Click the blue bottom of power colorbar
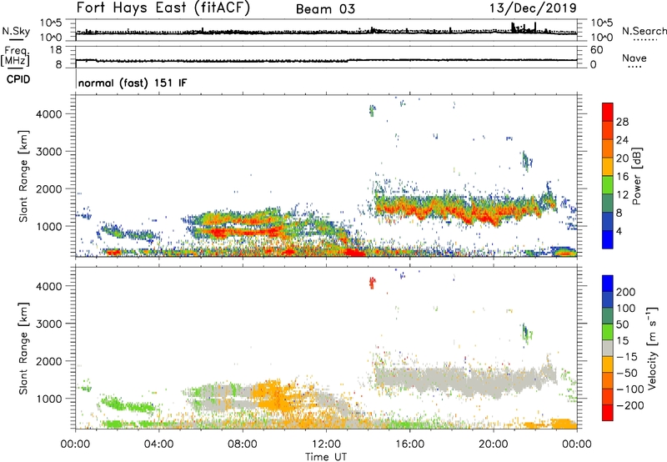Viewport: 667px width, 462px height. [x=608, y=239]
